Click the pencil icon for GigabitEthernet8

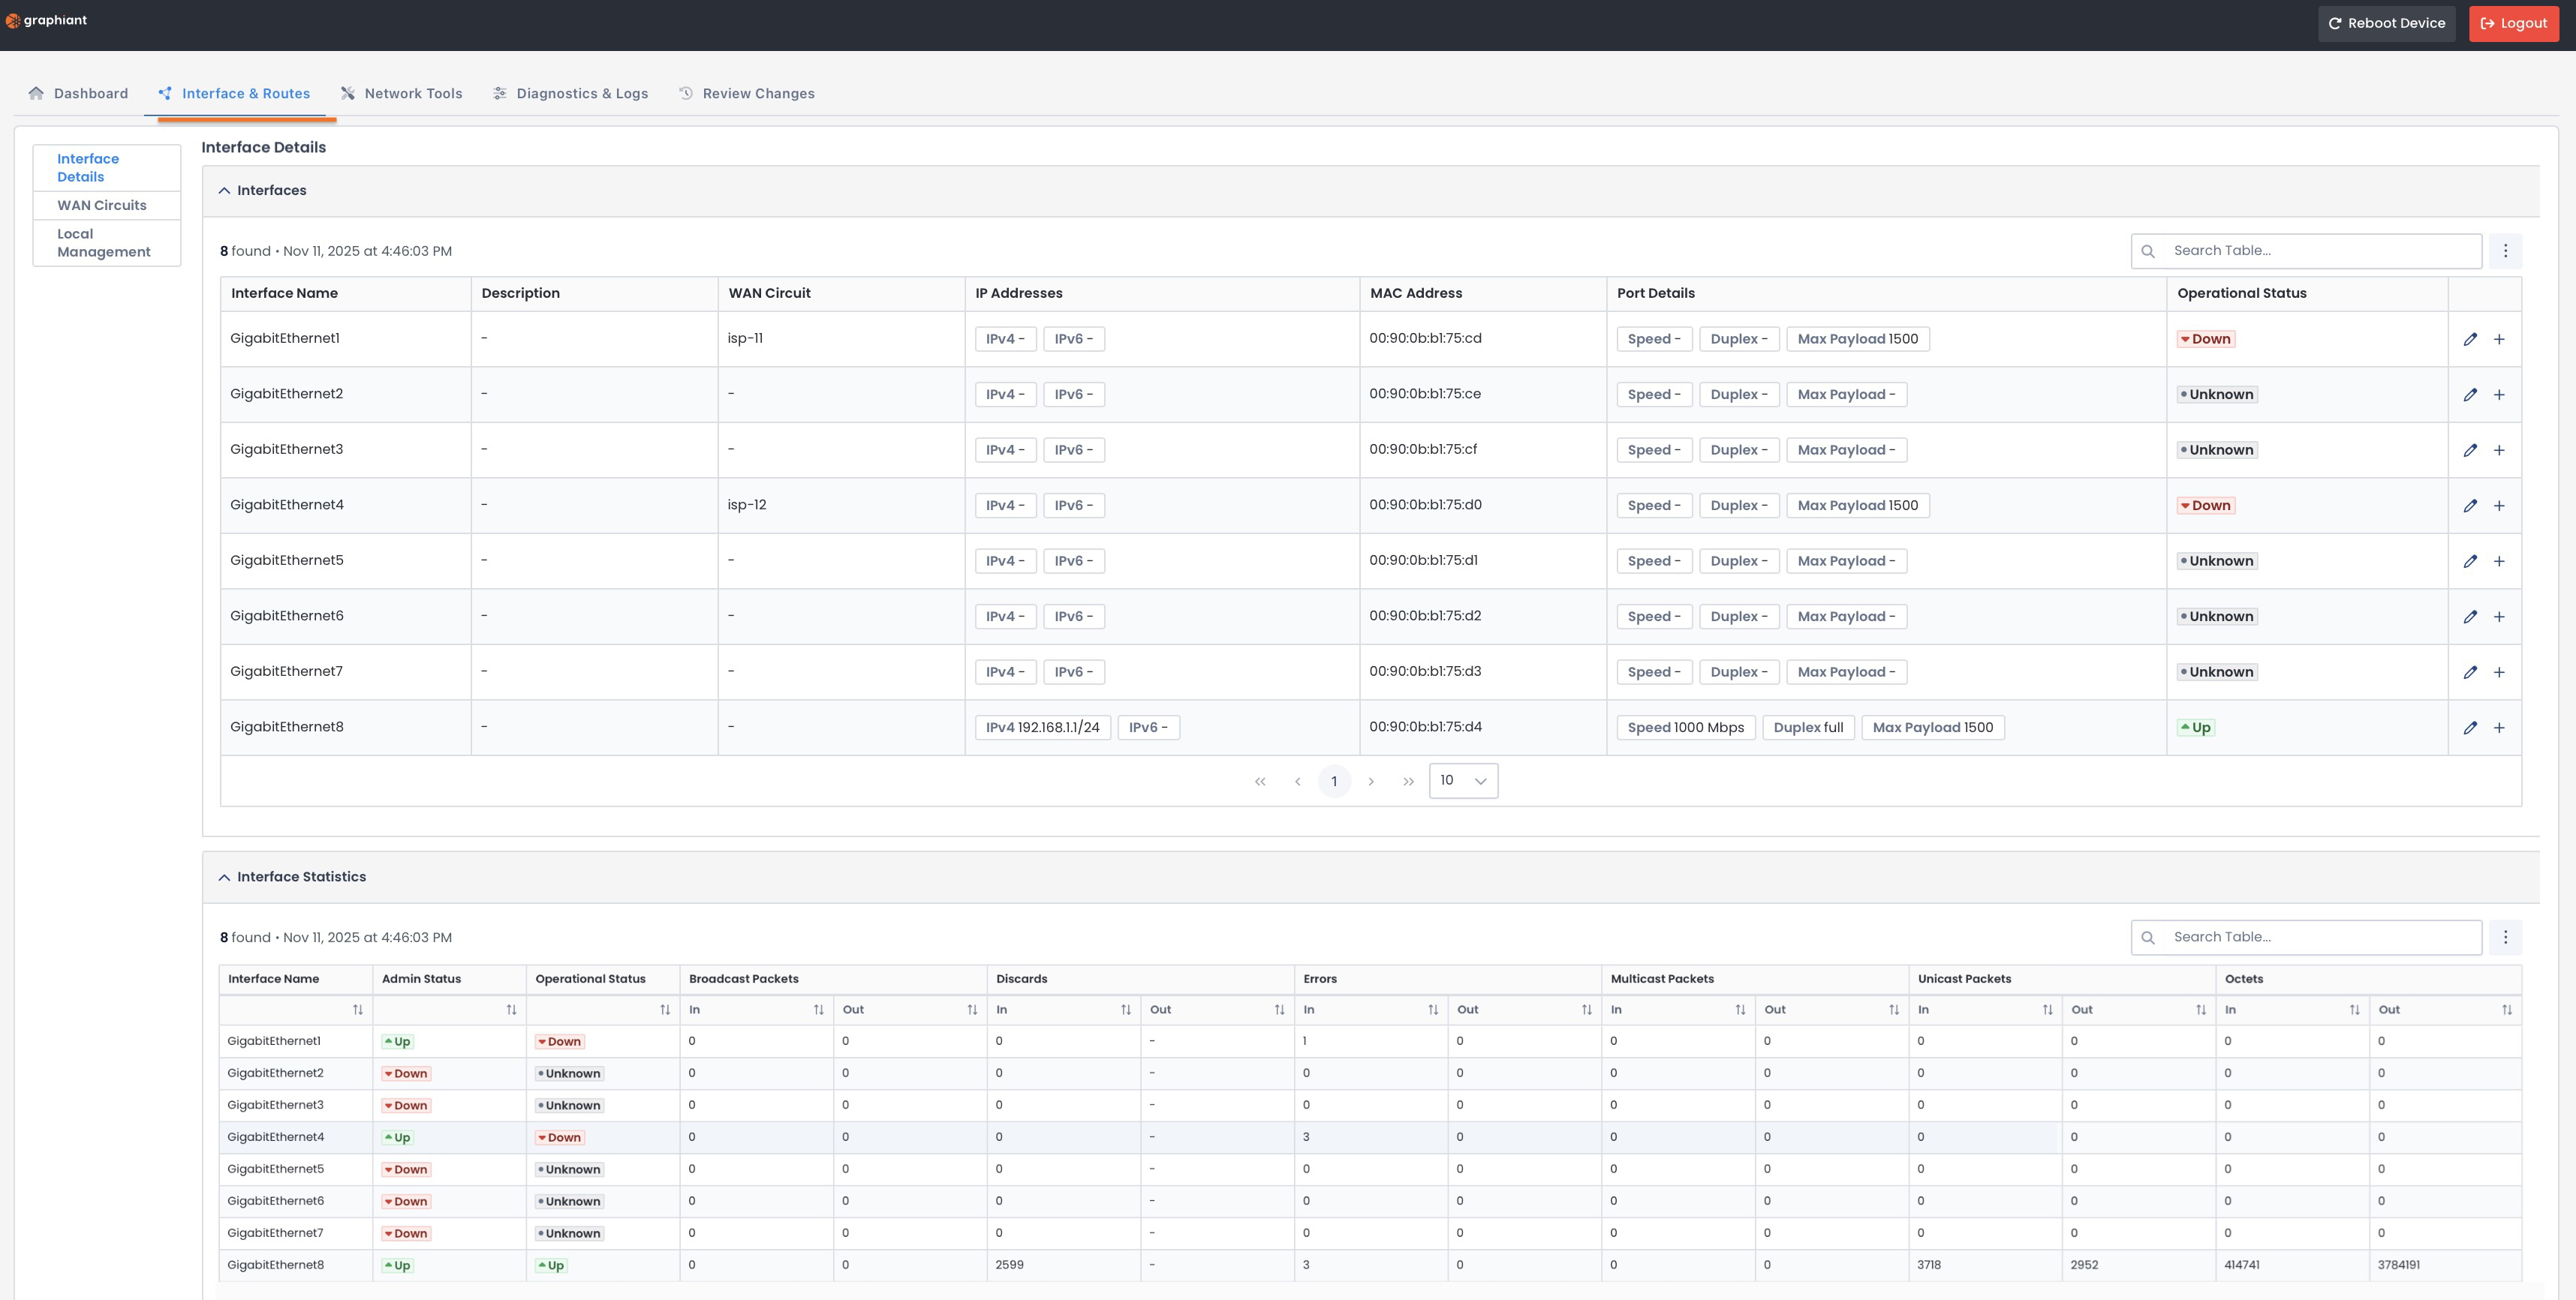(x=2470, y=728)
